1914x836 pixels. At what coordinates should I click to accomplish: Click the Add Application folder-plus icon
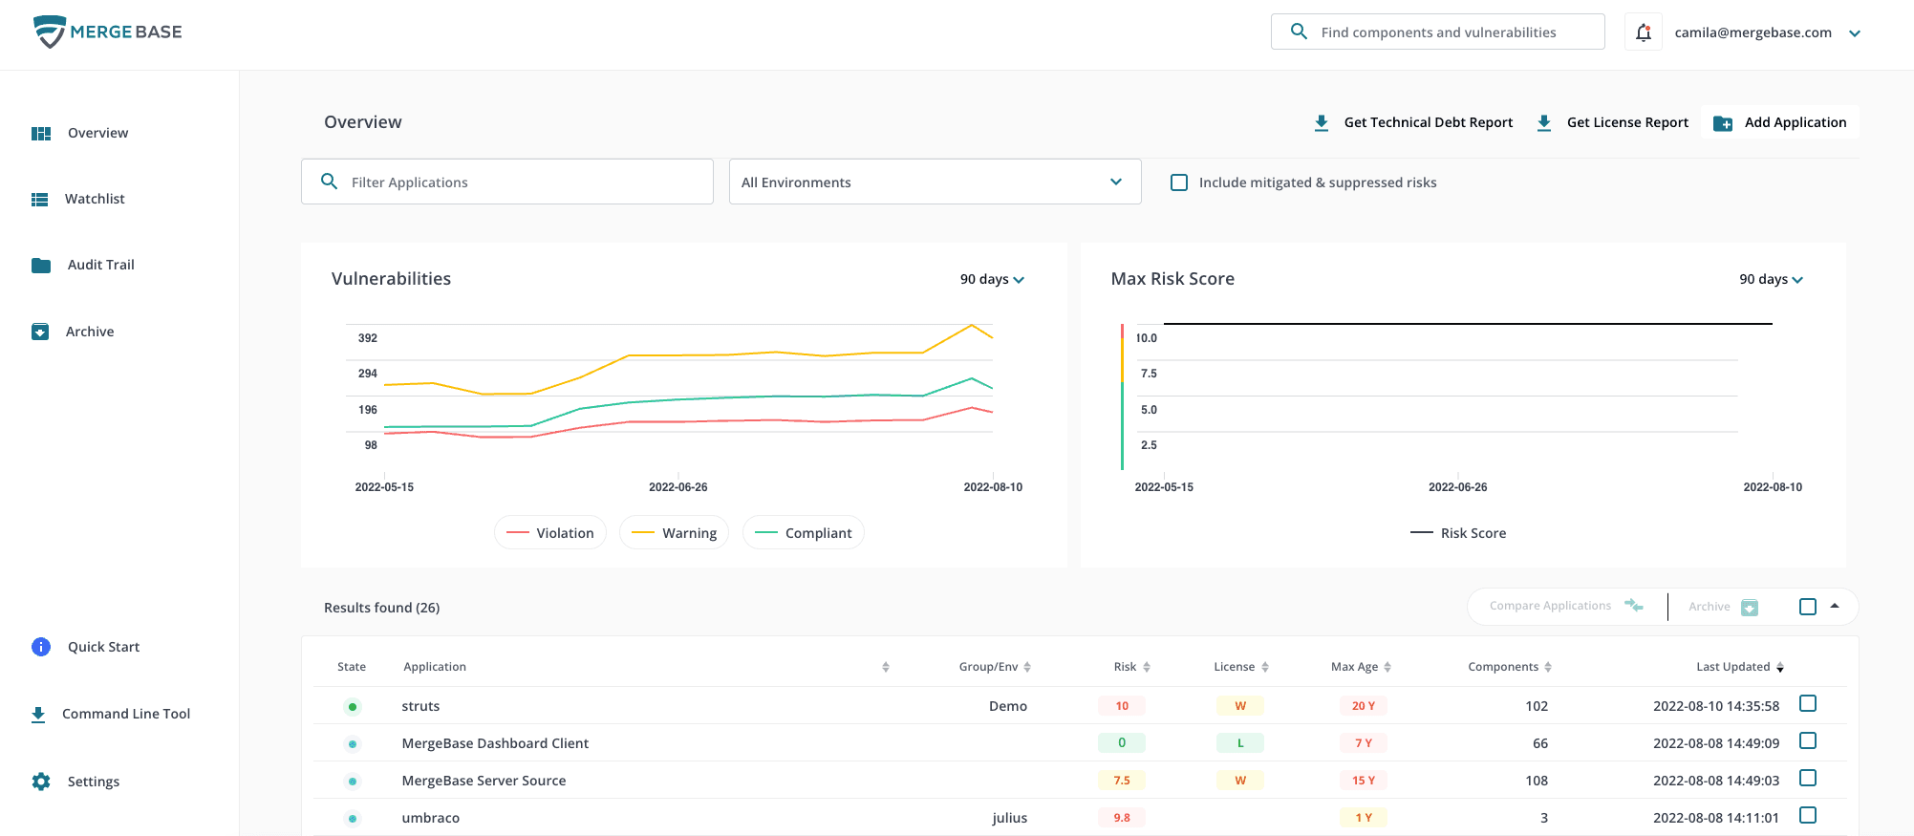click(1723, 122)
